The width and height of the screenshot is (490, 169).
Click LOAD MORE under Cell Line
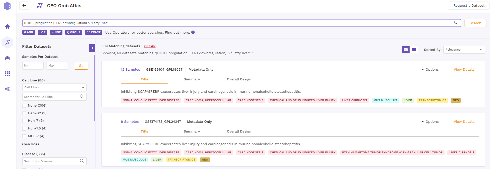tap(31, 145)
